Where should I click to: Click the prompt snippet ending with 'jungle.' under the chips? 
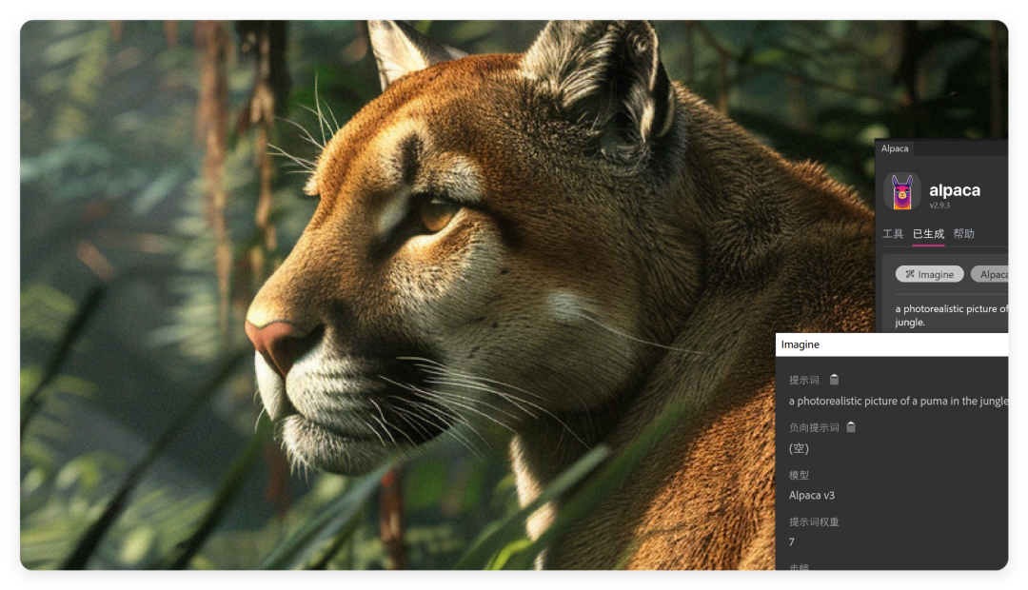pyautogui.click(x=950, y=314)
